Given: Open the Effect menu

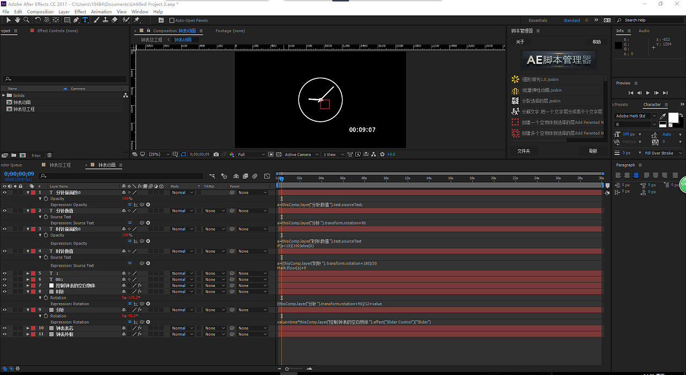Looking at the screenshot, I should tap(80, 11).
